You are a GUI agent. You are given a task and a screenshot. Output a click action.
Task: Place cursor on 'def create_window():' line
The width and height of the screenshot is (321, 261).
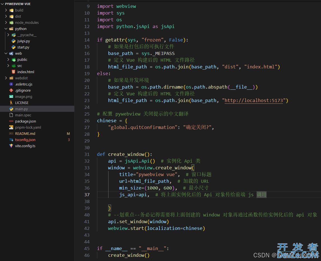[x=124, y=154]
